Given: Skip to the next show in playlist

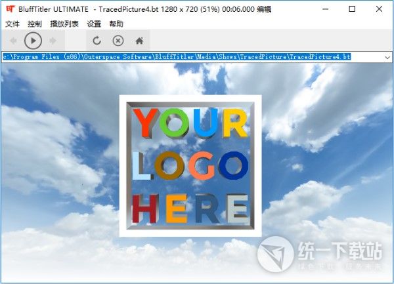Looking at the screenshot, I should pyautogui.click(x=53, y=41).
